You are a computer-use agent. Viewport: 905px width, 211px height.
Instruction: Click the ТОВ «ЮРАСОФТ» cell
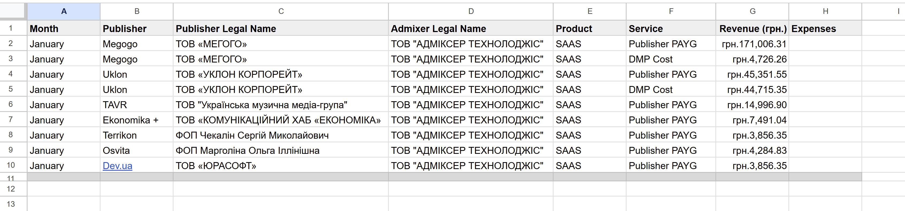point(281,165)
